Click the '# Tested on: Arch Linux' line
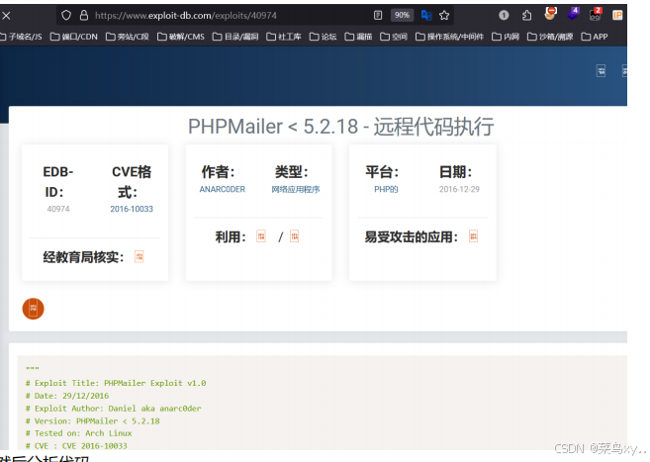Viewport: 650px width, 462px height. point(79,433)
